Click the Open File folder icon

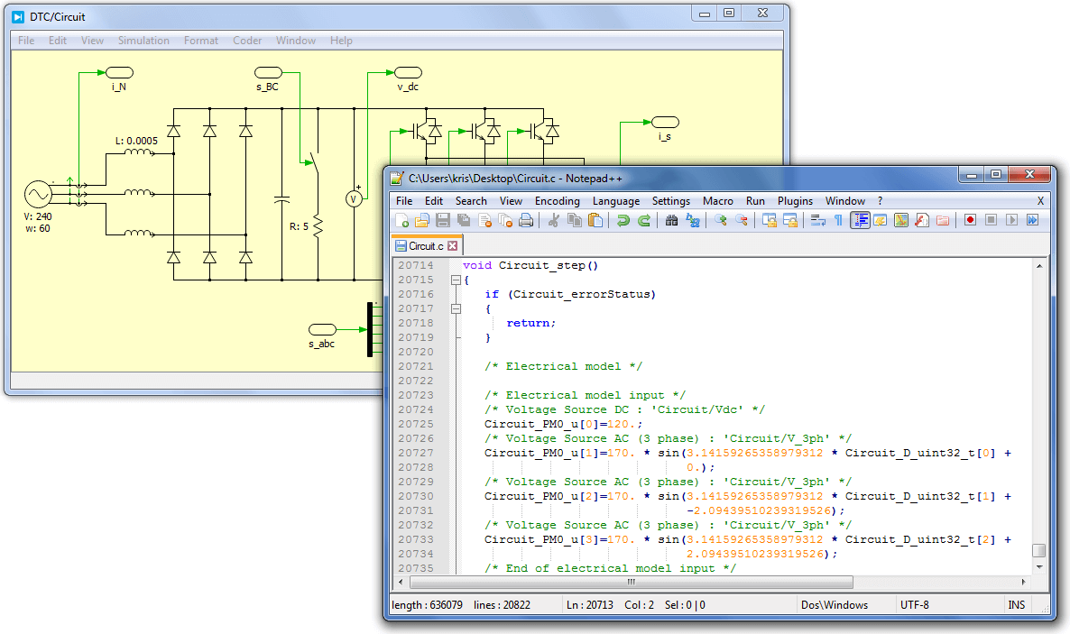pyautogui.click(x=422, y=221)
